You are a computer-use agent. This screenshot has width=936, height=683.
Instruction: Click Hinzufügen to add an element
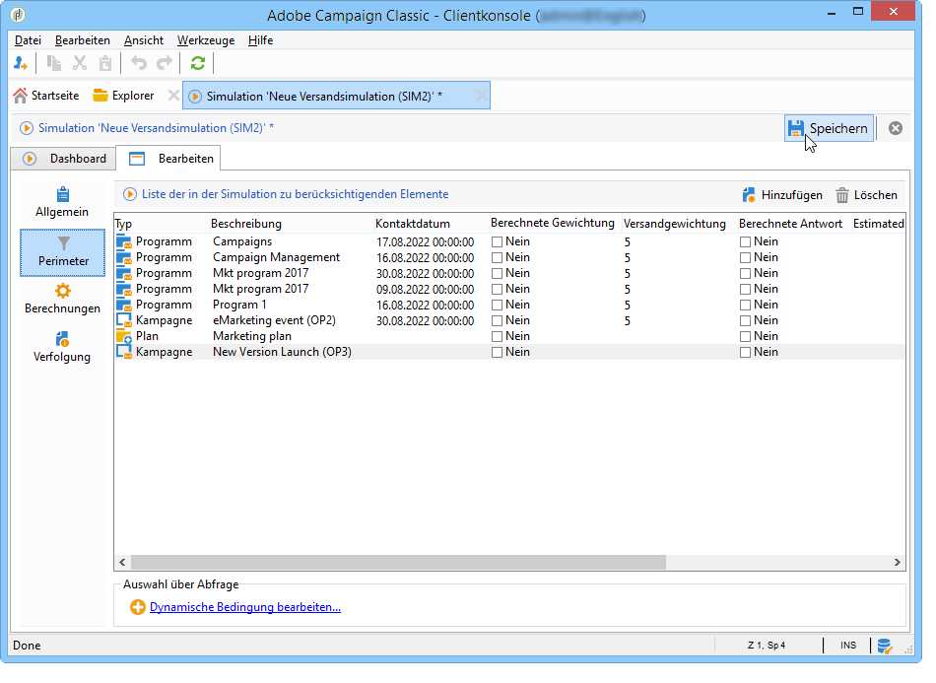click(x=782, y=195)
